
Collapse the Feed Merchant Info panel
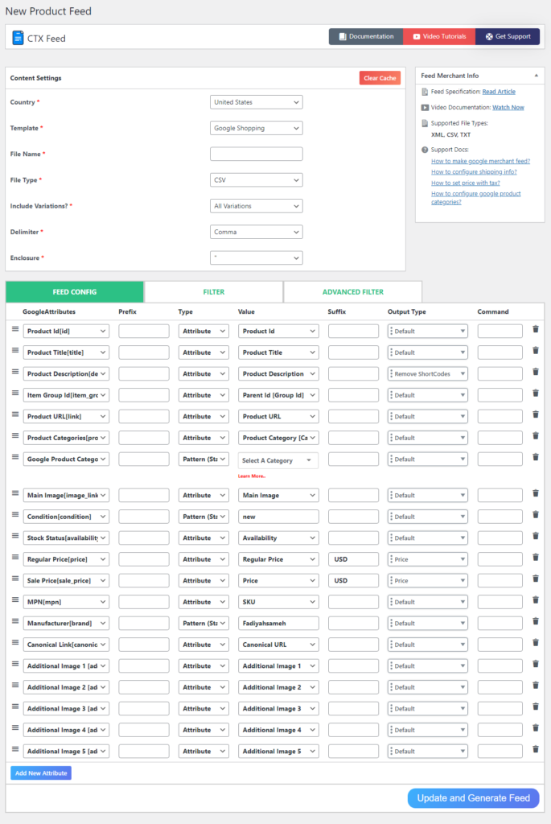[x=536, y=76]
